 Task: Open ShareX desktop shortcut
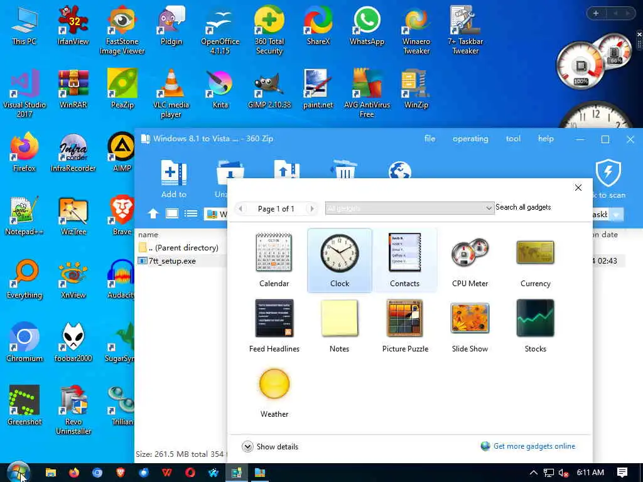318,25
